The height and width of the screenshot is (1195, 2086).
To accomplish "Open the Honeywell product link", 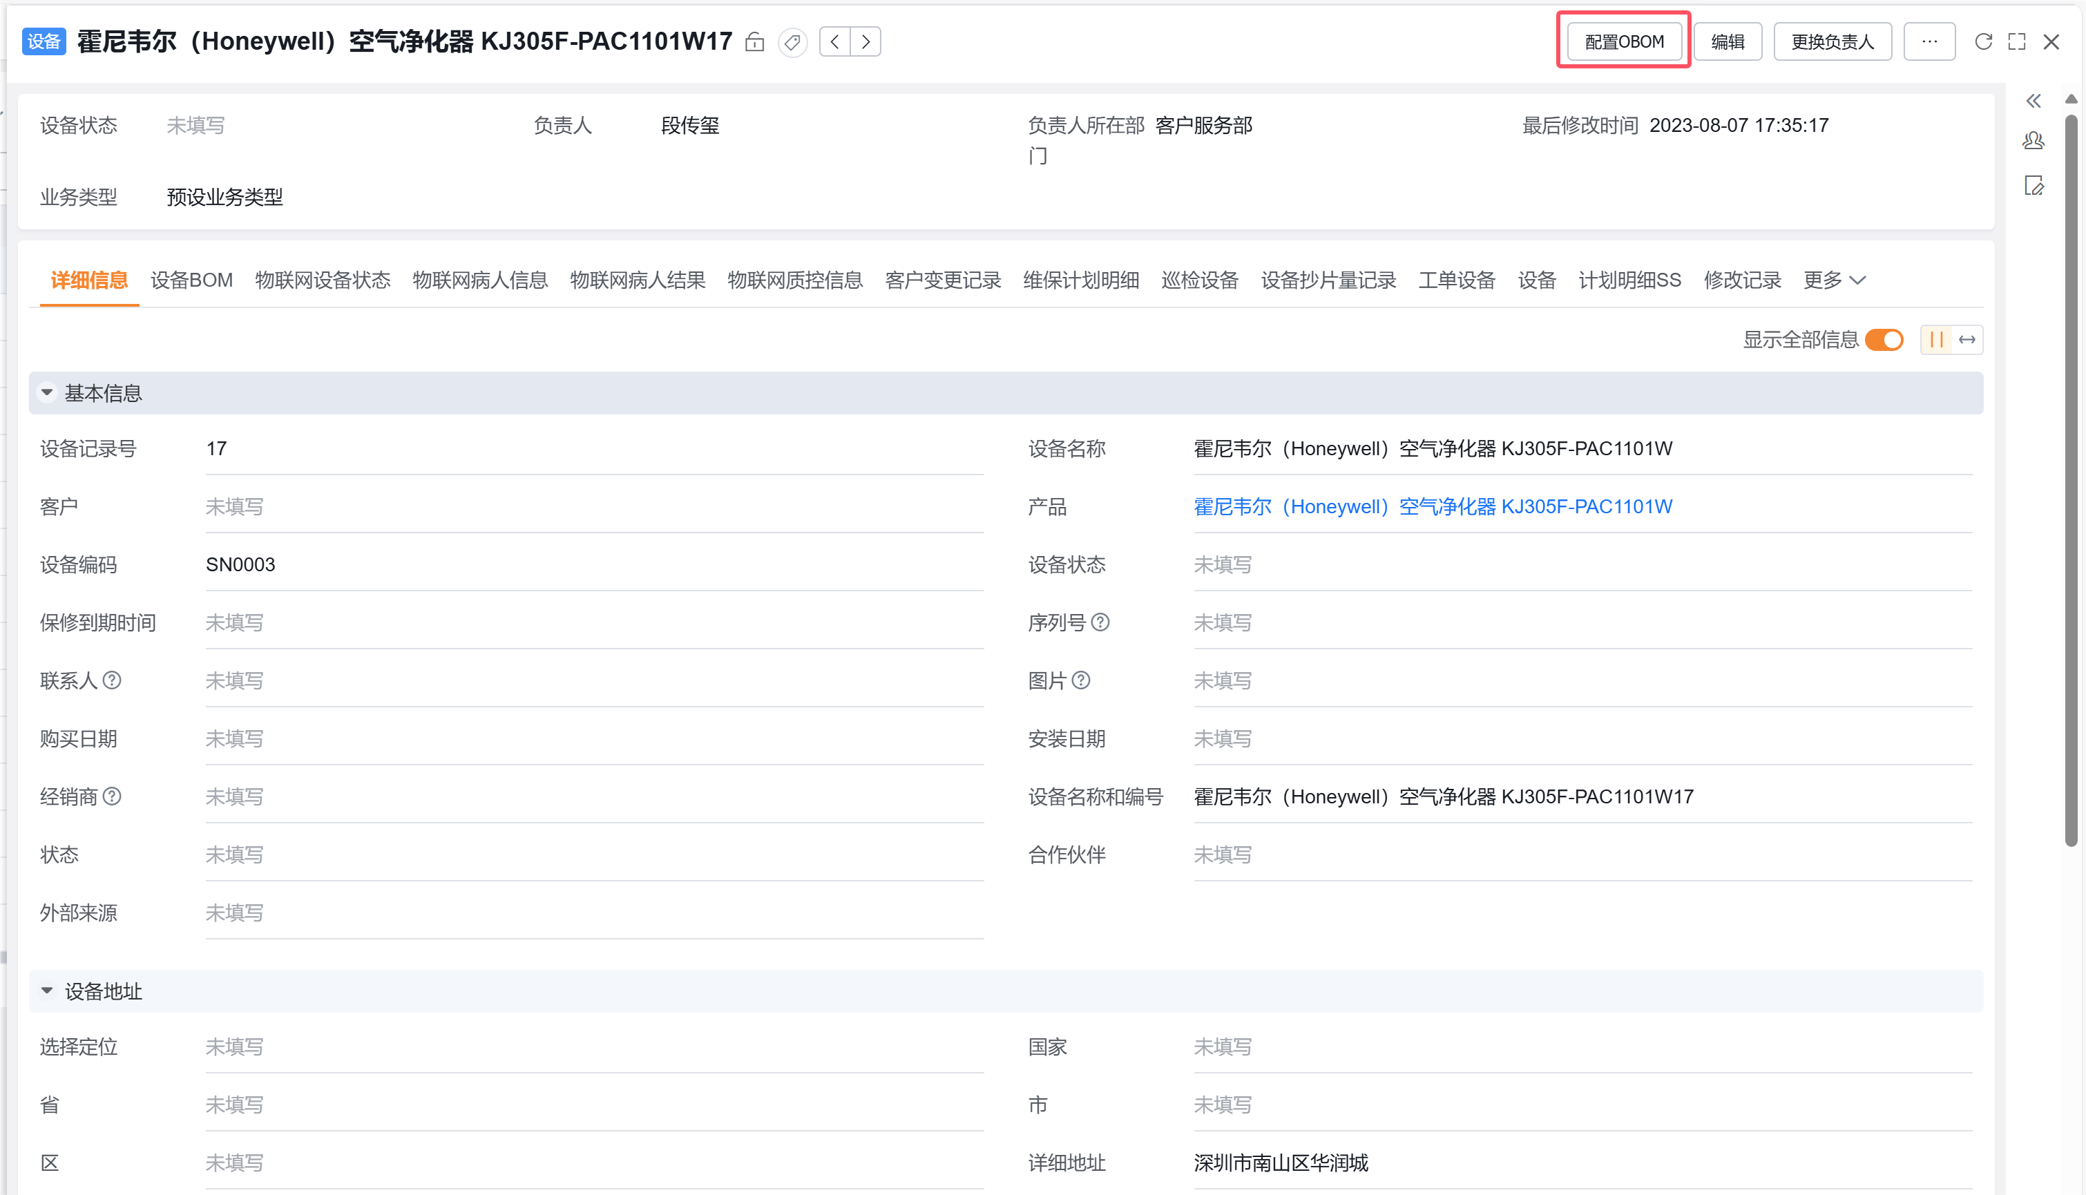I will coord(1433,506).
